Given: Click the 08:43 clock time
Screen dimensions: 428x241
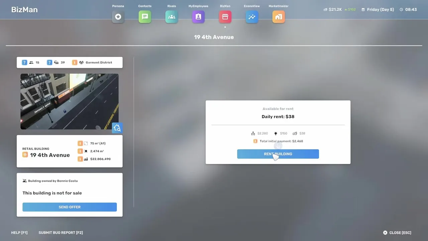Looking at the screenshot, I should click(x=411, y=9).
